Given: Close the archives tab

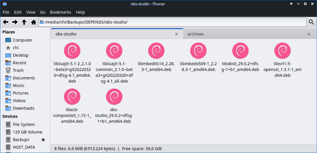Looking at the screenshot, I should 309,34.
